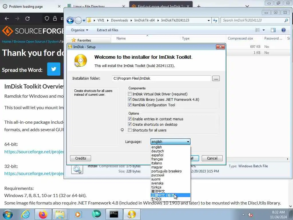Share on Twitter via bird button
This screenshot has height=220, width=293.
pos(54,69)
